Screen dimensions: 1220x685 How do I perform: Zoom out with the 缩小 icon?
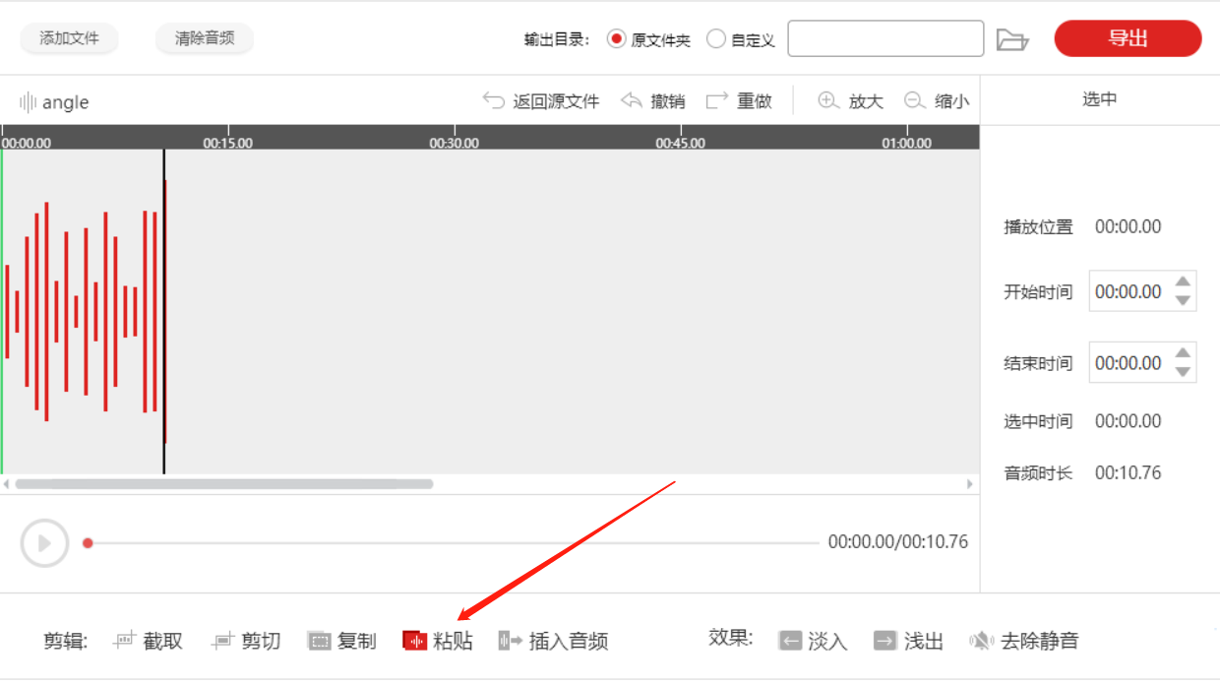coord(914,100)
